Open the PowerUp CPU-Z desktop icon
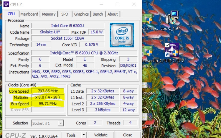221x138 pixels. pyautogui.click(x=149, y=57)
